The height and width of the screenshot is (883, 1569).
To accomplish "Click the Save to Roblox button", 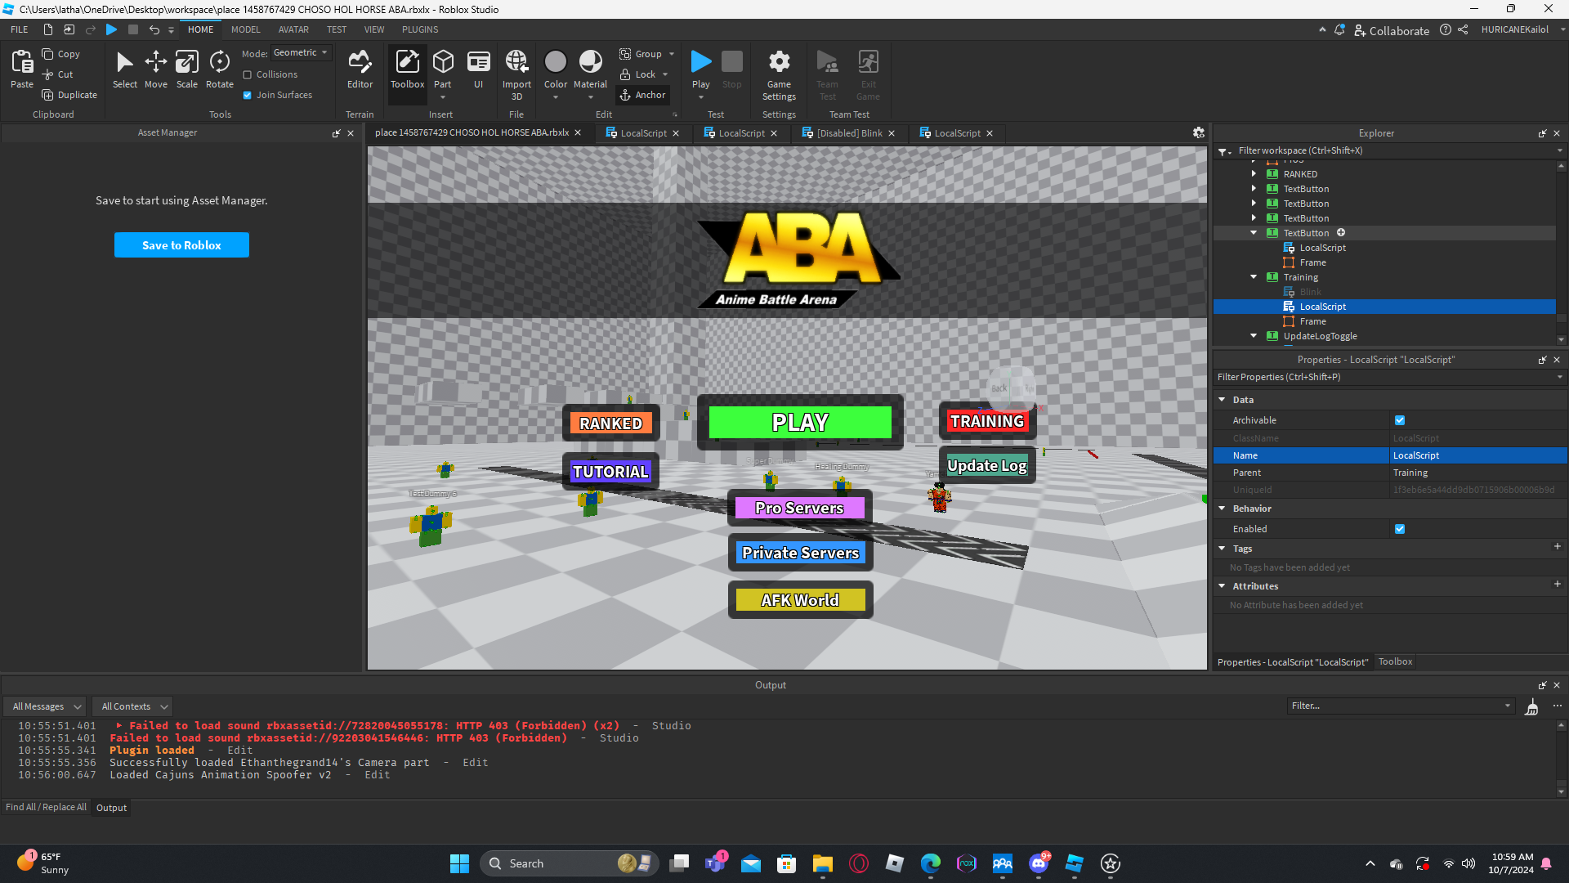I will (181, 245).
